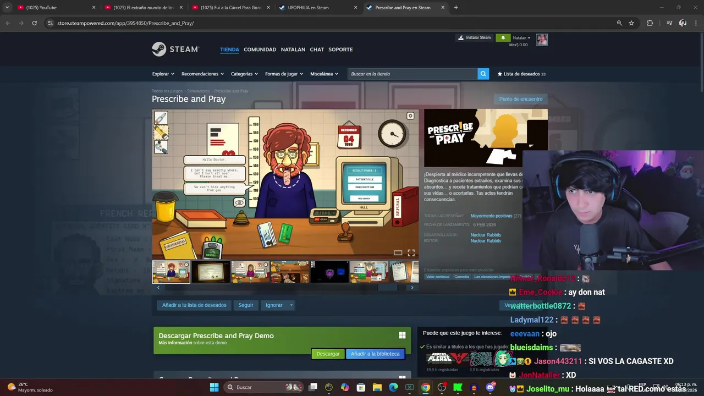704x396 pixels.
Task: Open the Mayormente positivas reviews link
Action: pos(492,216)
